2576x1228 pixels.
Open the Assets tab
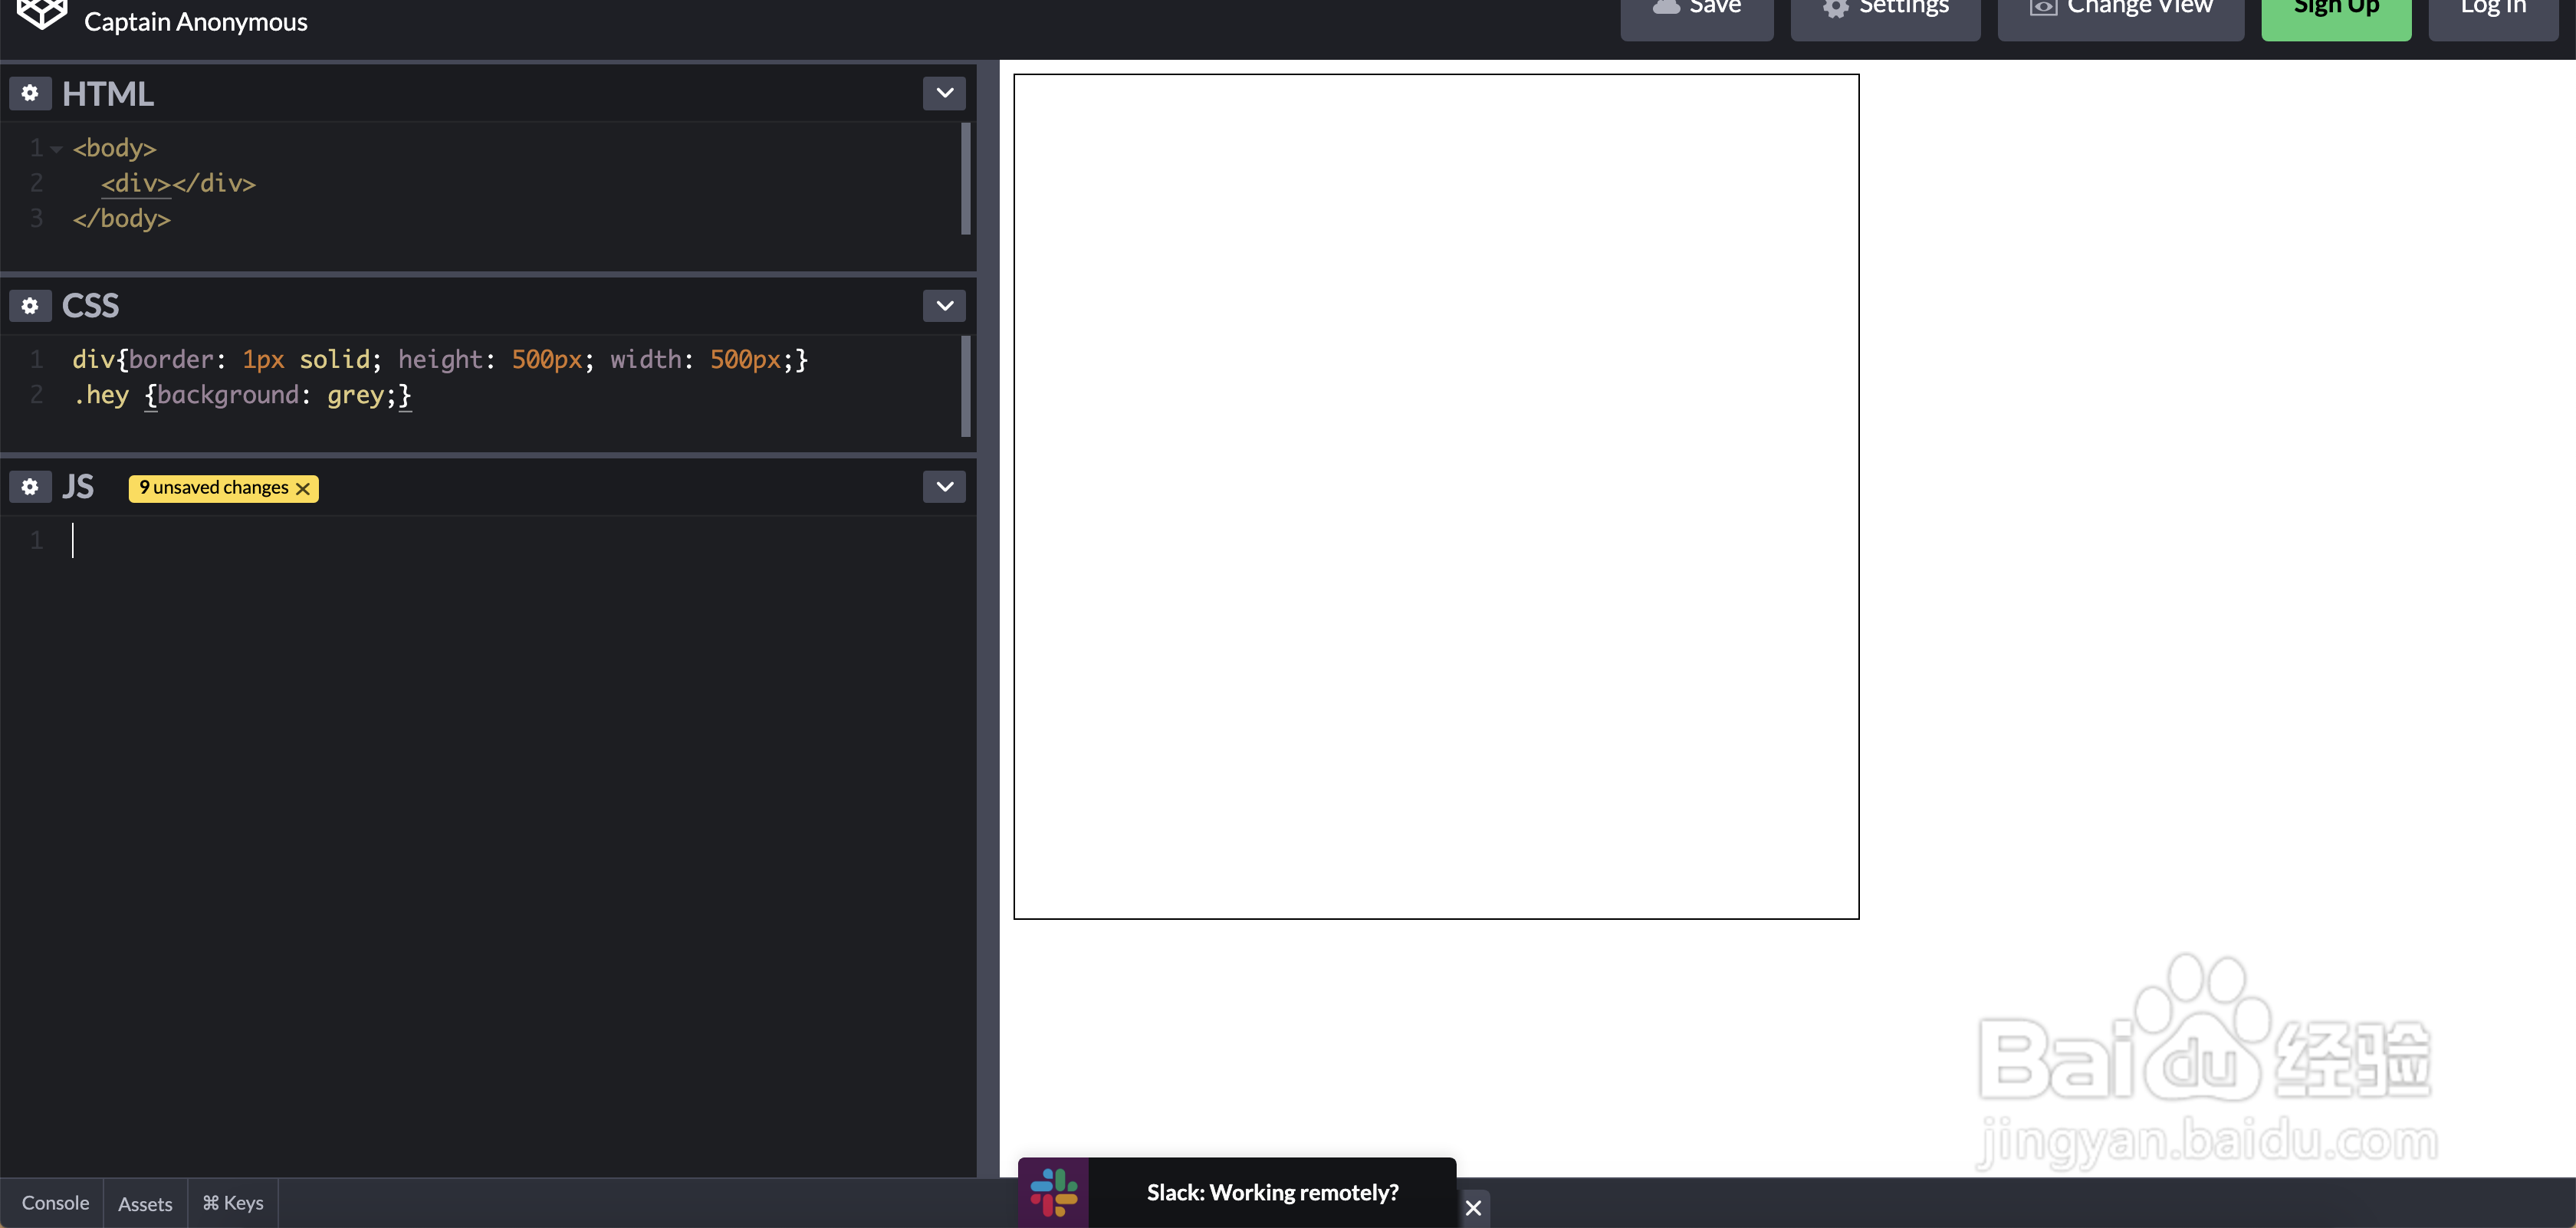tap(145, 1204)
